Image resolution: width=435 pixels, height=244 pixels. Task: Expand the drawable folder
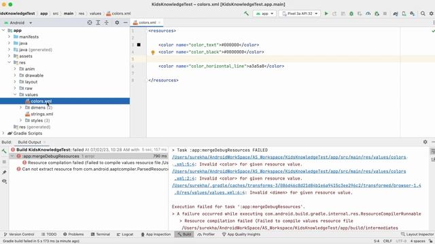[x=15, y=75]
